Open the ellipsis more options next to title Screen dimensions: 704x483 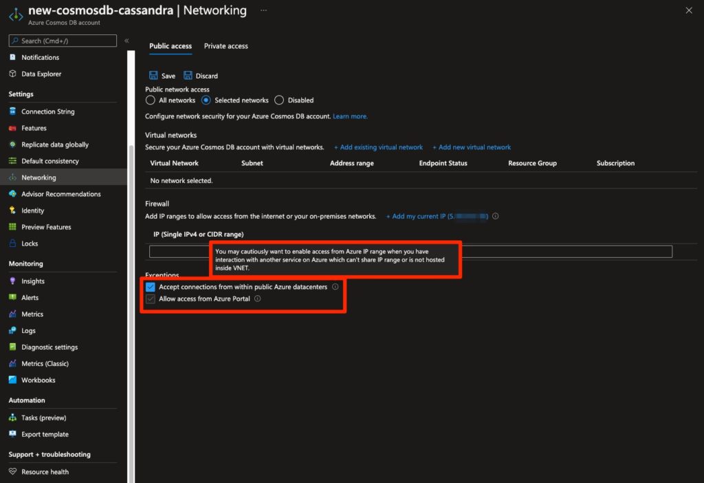pyautogui.click(x=263, y=10)
